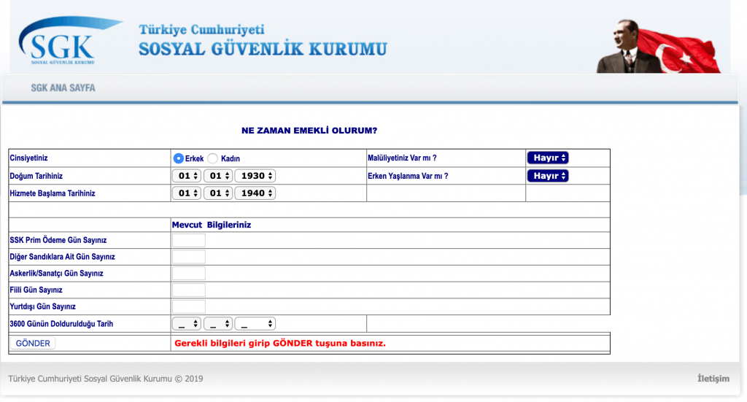
Task: Open the Hizmete Başlama day dropdown
Action: (x=186, y=193)
